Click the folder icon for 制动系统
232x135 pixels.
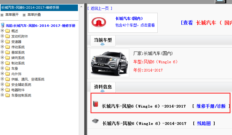[x=7, y=63]
